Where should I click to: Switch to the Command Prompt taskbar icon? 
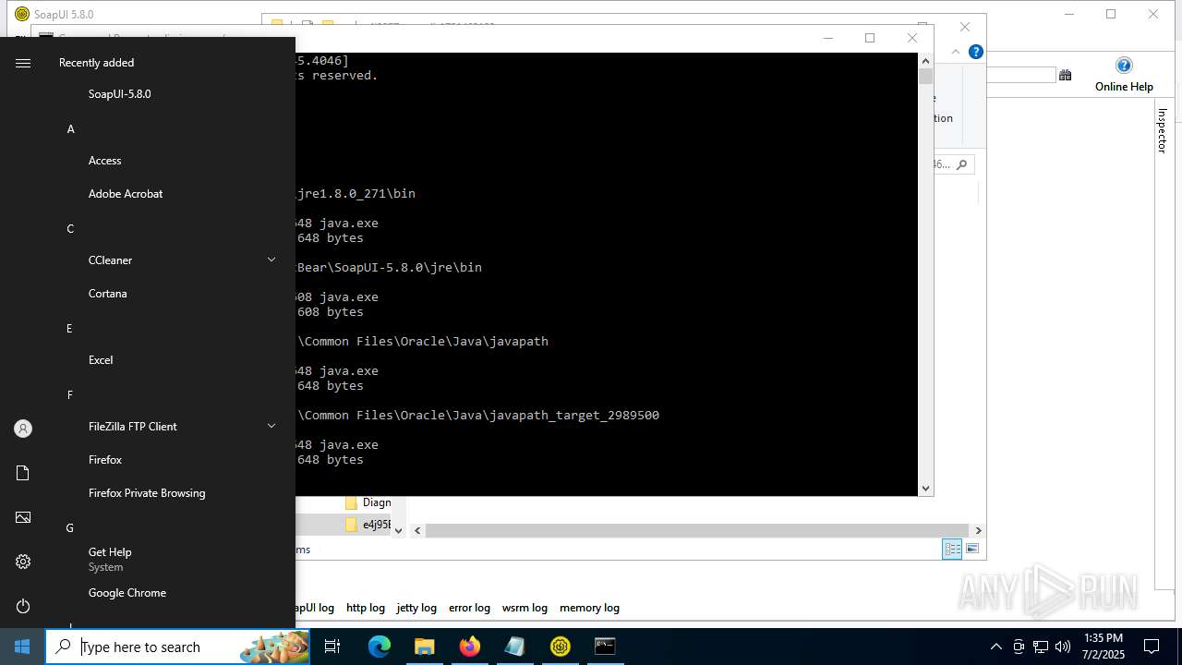coord(605,647)
